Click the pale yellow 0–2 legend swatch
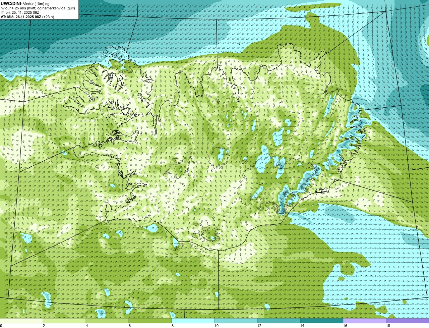The height and width of the screenshot is (328, 429). click(x=21, y=321)
